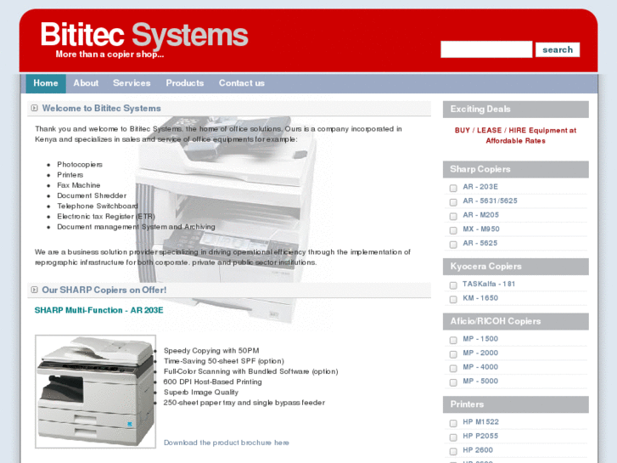Click the Speedy Copying with 50PM text

coord(211,351)
